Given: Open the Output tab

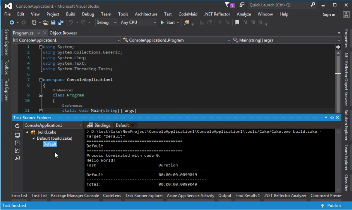Looking at the screenshot, I should 225,195.
